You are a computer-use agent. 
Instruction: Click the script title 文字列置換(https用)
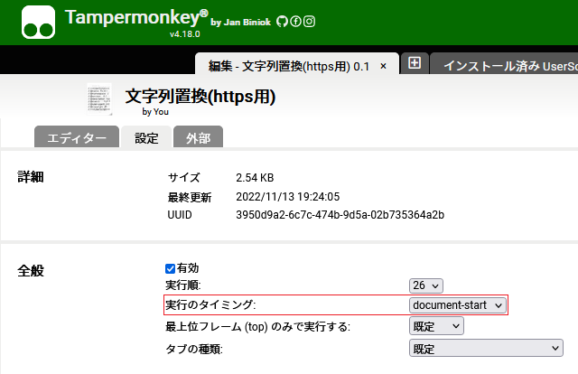200,97
